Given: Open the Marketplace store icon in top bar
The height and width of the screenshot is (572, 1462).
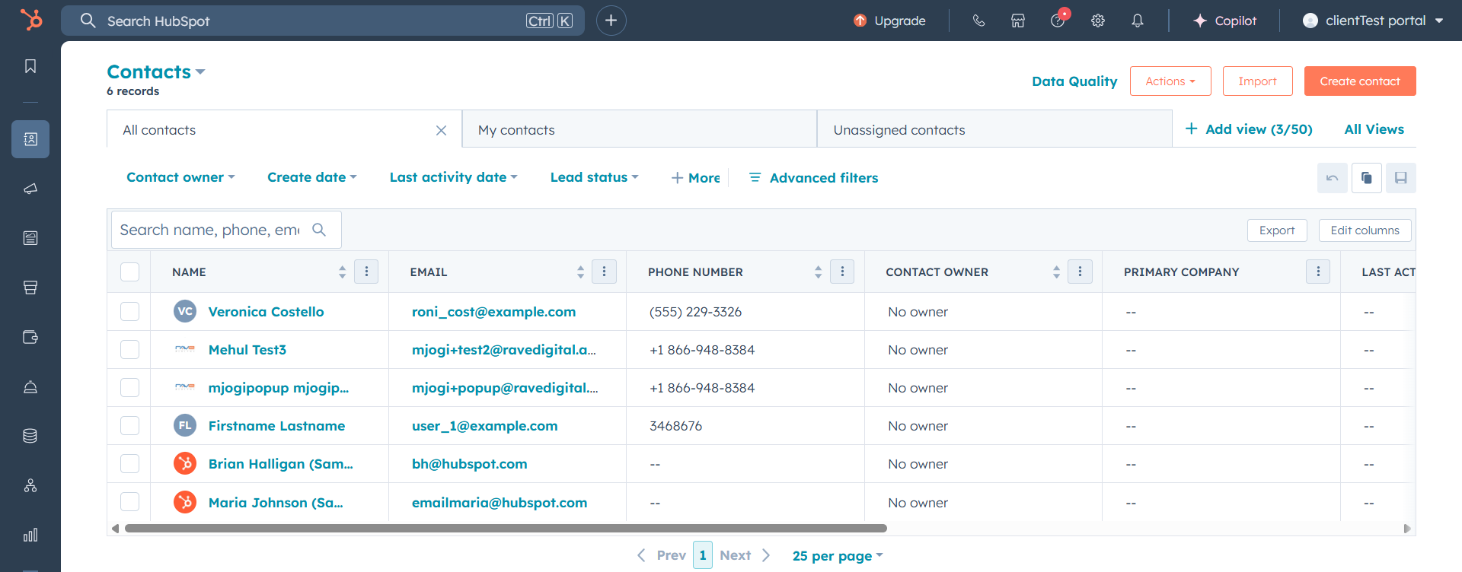Looking at the screenshot, I should pyautogui.click(x=1018, y=21).
